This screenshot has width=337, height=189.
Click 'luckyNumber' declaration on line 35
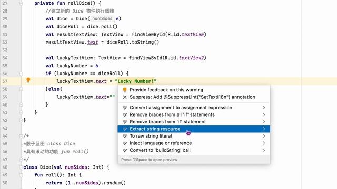point(72,66)
